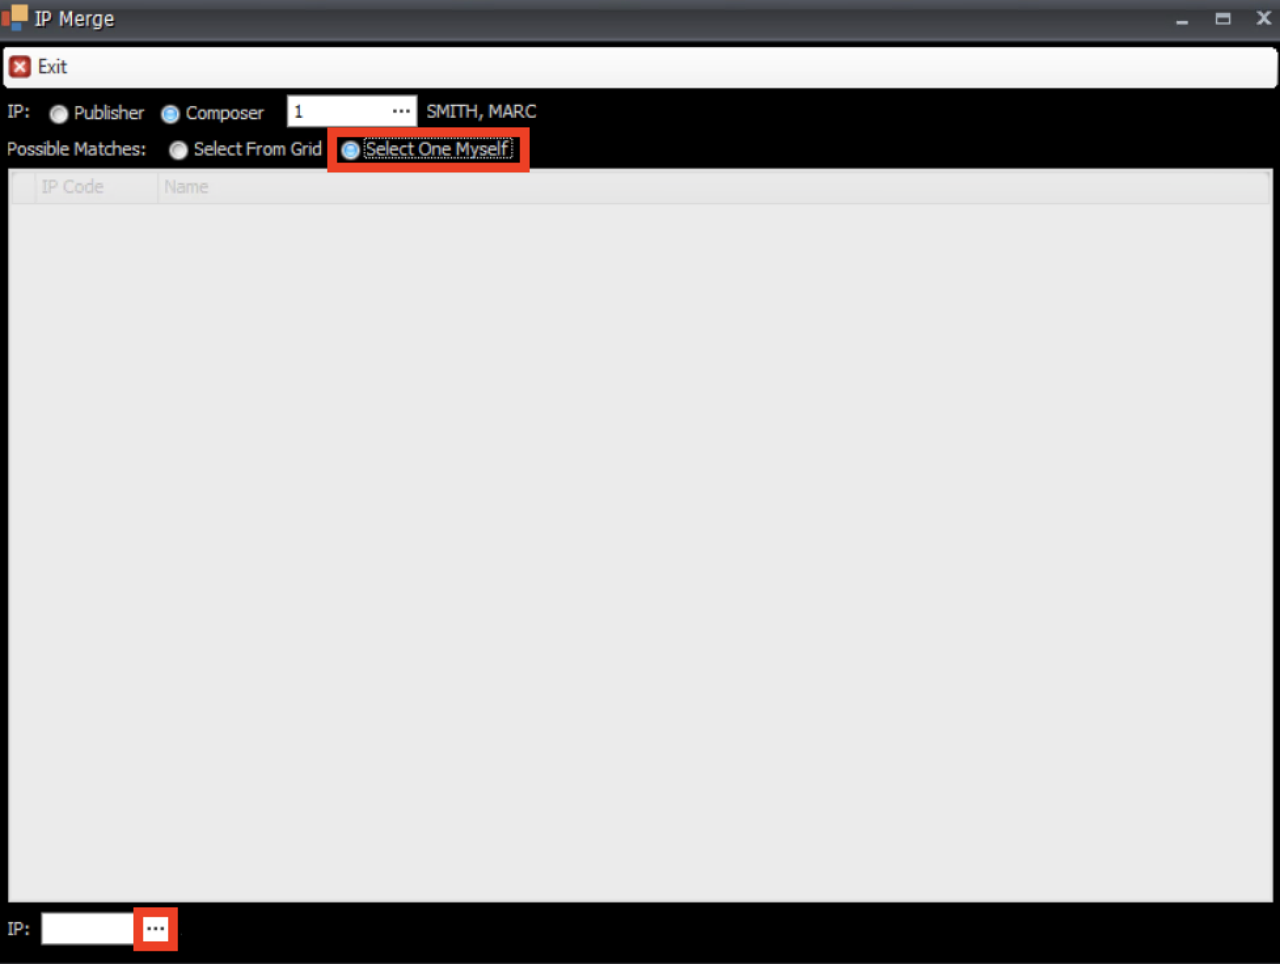
Task: Click the SMITH, MARC composer name label
Action: (481, 112)
